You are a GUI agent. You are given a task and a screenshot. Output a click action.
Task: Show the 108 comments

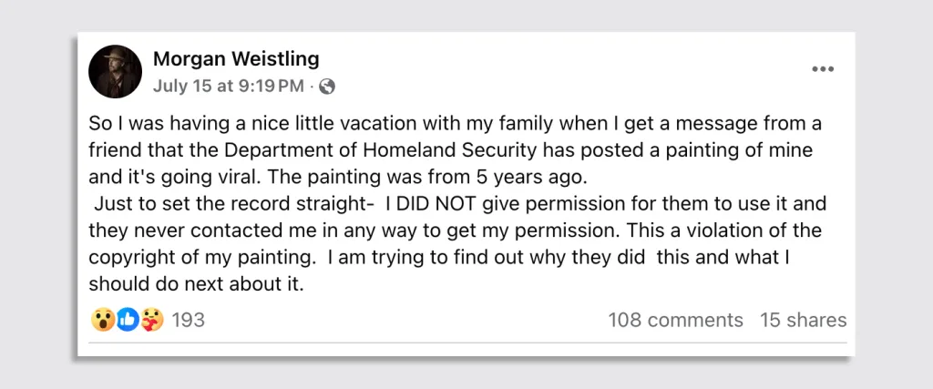point(675,320)
